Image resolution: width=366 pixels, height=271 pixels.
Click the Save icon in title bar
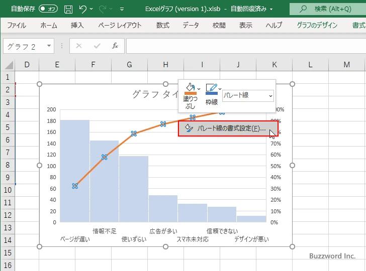68,9
